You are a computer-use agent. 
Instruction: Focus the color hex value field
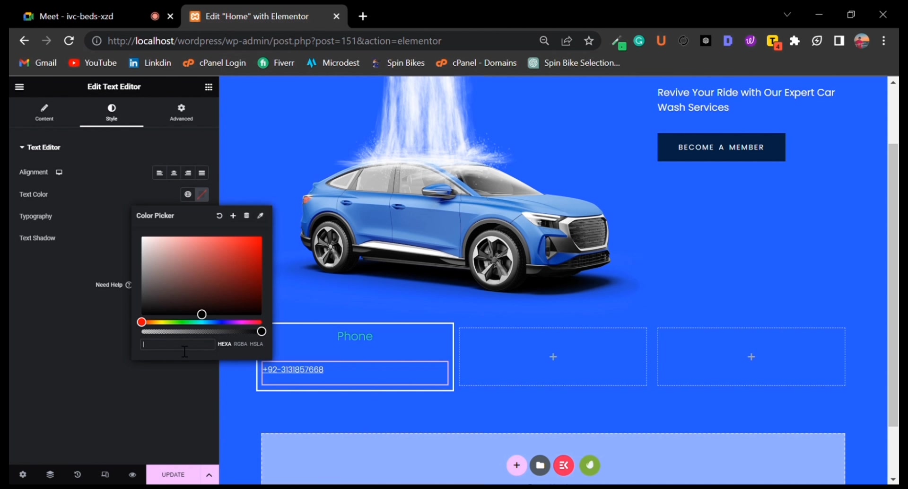[x=177, y=344]
